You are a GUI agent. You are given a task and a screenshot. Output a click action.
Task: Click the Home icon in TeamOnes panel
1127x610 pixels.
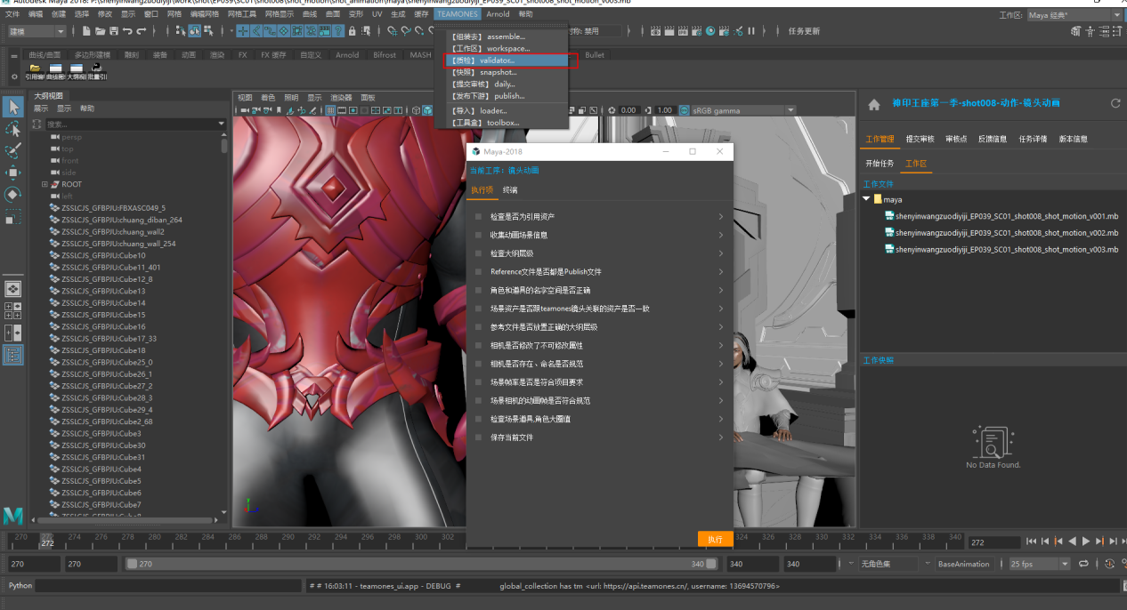[x=874, y=104]
